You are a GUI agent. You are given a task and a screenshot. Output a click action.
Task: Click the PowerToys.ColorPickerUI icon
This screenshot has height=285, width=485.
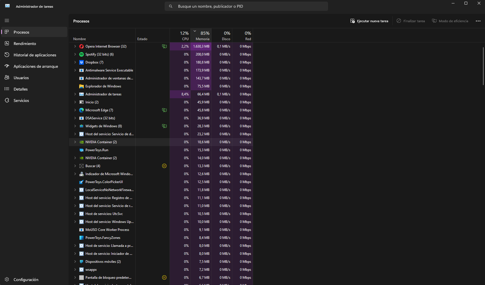[81, 182]
